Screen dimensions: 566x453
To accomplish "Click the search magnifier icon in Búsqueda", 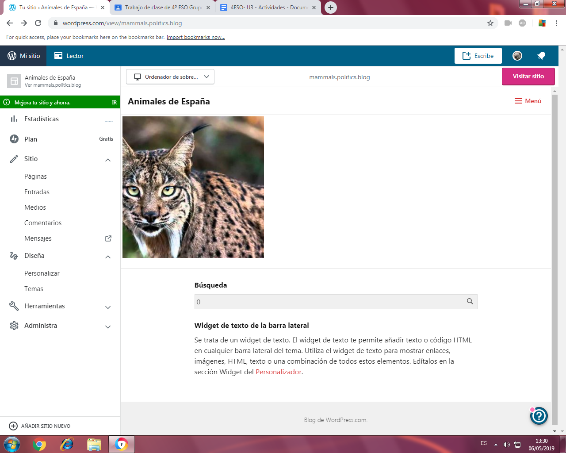I will click(x=470, y=302).
